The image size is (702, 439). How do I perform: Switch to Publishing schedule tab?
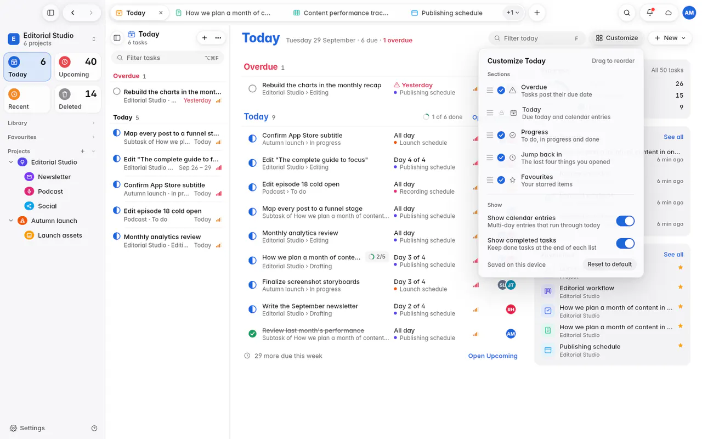pos(447,13)
